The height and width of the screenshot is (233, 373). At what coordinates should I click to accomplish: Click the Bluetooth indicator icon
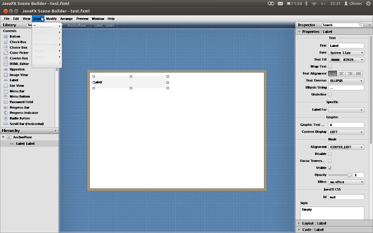[x=306, y=3]
